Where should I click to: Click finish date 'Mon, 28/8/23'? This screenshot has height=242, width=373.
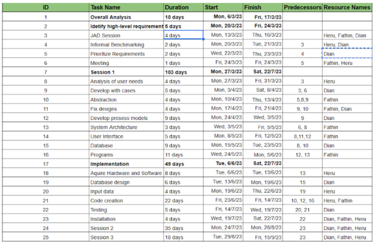[x=263, y=228]
